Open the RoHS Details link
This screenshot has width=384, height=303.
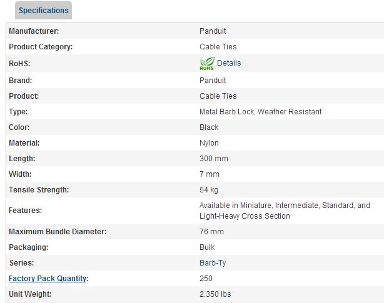229,63
